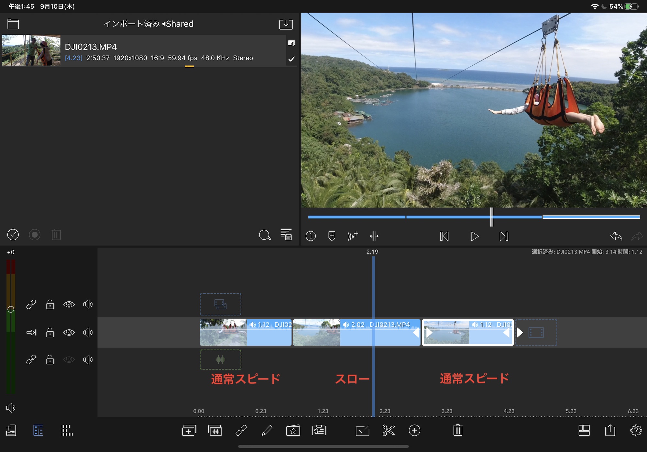The image size is (647, 452).
Task: Select the scissors split tool
Action: click(389, 431)
